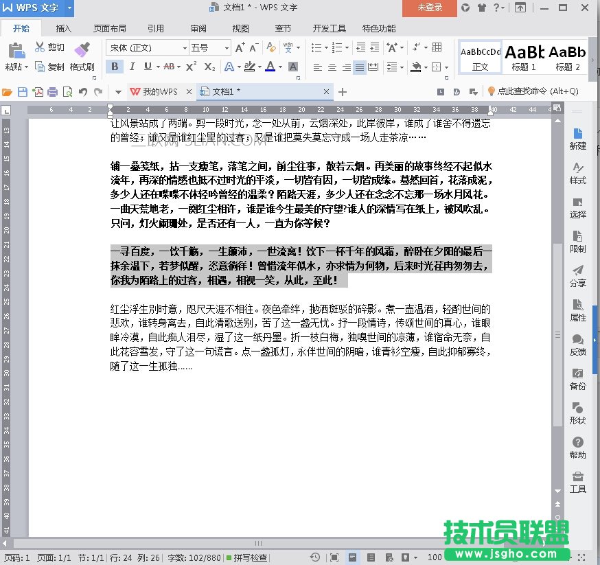Toggle spell check (拼写检查) in status bar
600x565 pixels.
[x=247, y=557]
